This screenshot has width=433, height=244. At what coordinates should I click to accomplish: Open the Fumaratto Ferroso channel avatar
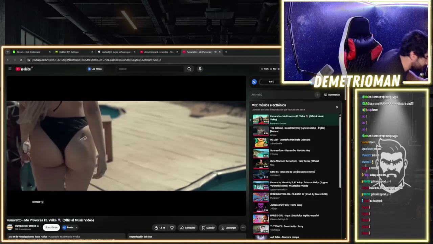pyautogui.click(x=10, y=227)
